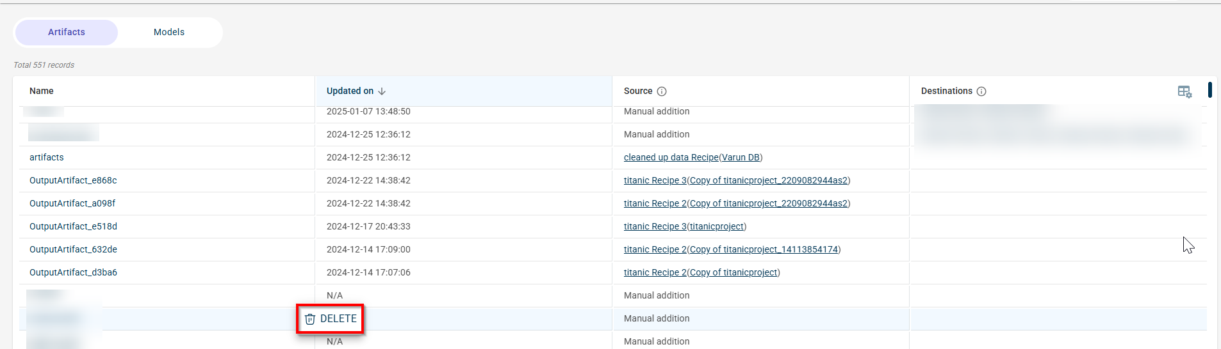Open the OutputArtifact_e518d artifact

point(73,226)
